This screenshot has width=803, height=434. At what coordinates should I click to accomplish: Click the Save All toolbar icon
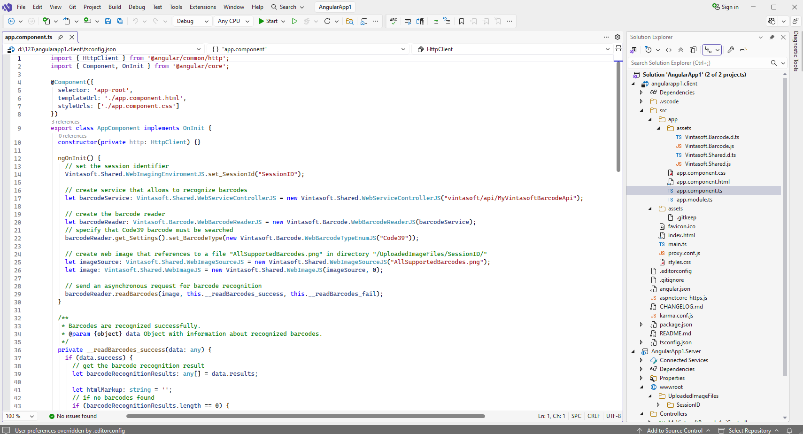[120, 21]
